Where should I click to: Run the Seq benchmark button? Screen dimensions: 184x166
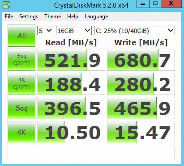click(21, 108)
